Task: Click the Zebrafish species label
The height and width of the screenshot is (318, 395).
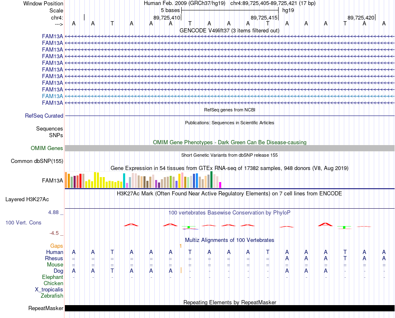Action: point(52,296)
